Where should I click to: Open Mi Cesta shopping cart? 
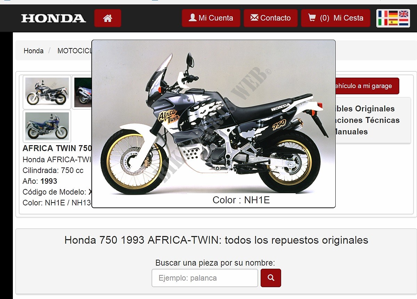tap(336, 18)
